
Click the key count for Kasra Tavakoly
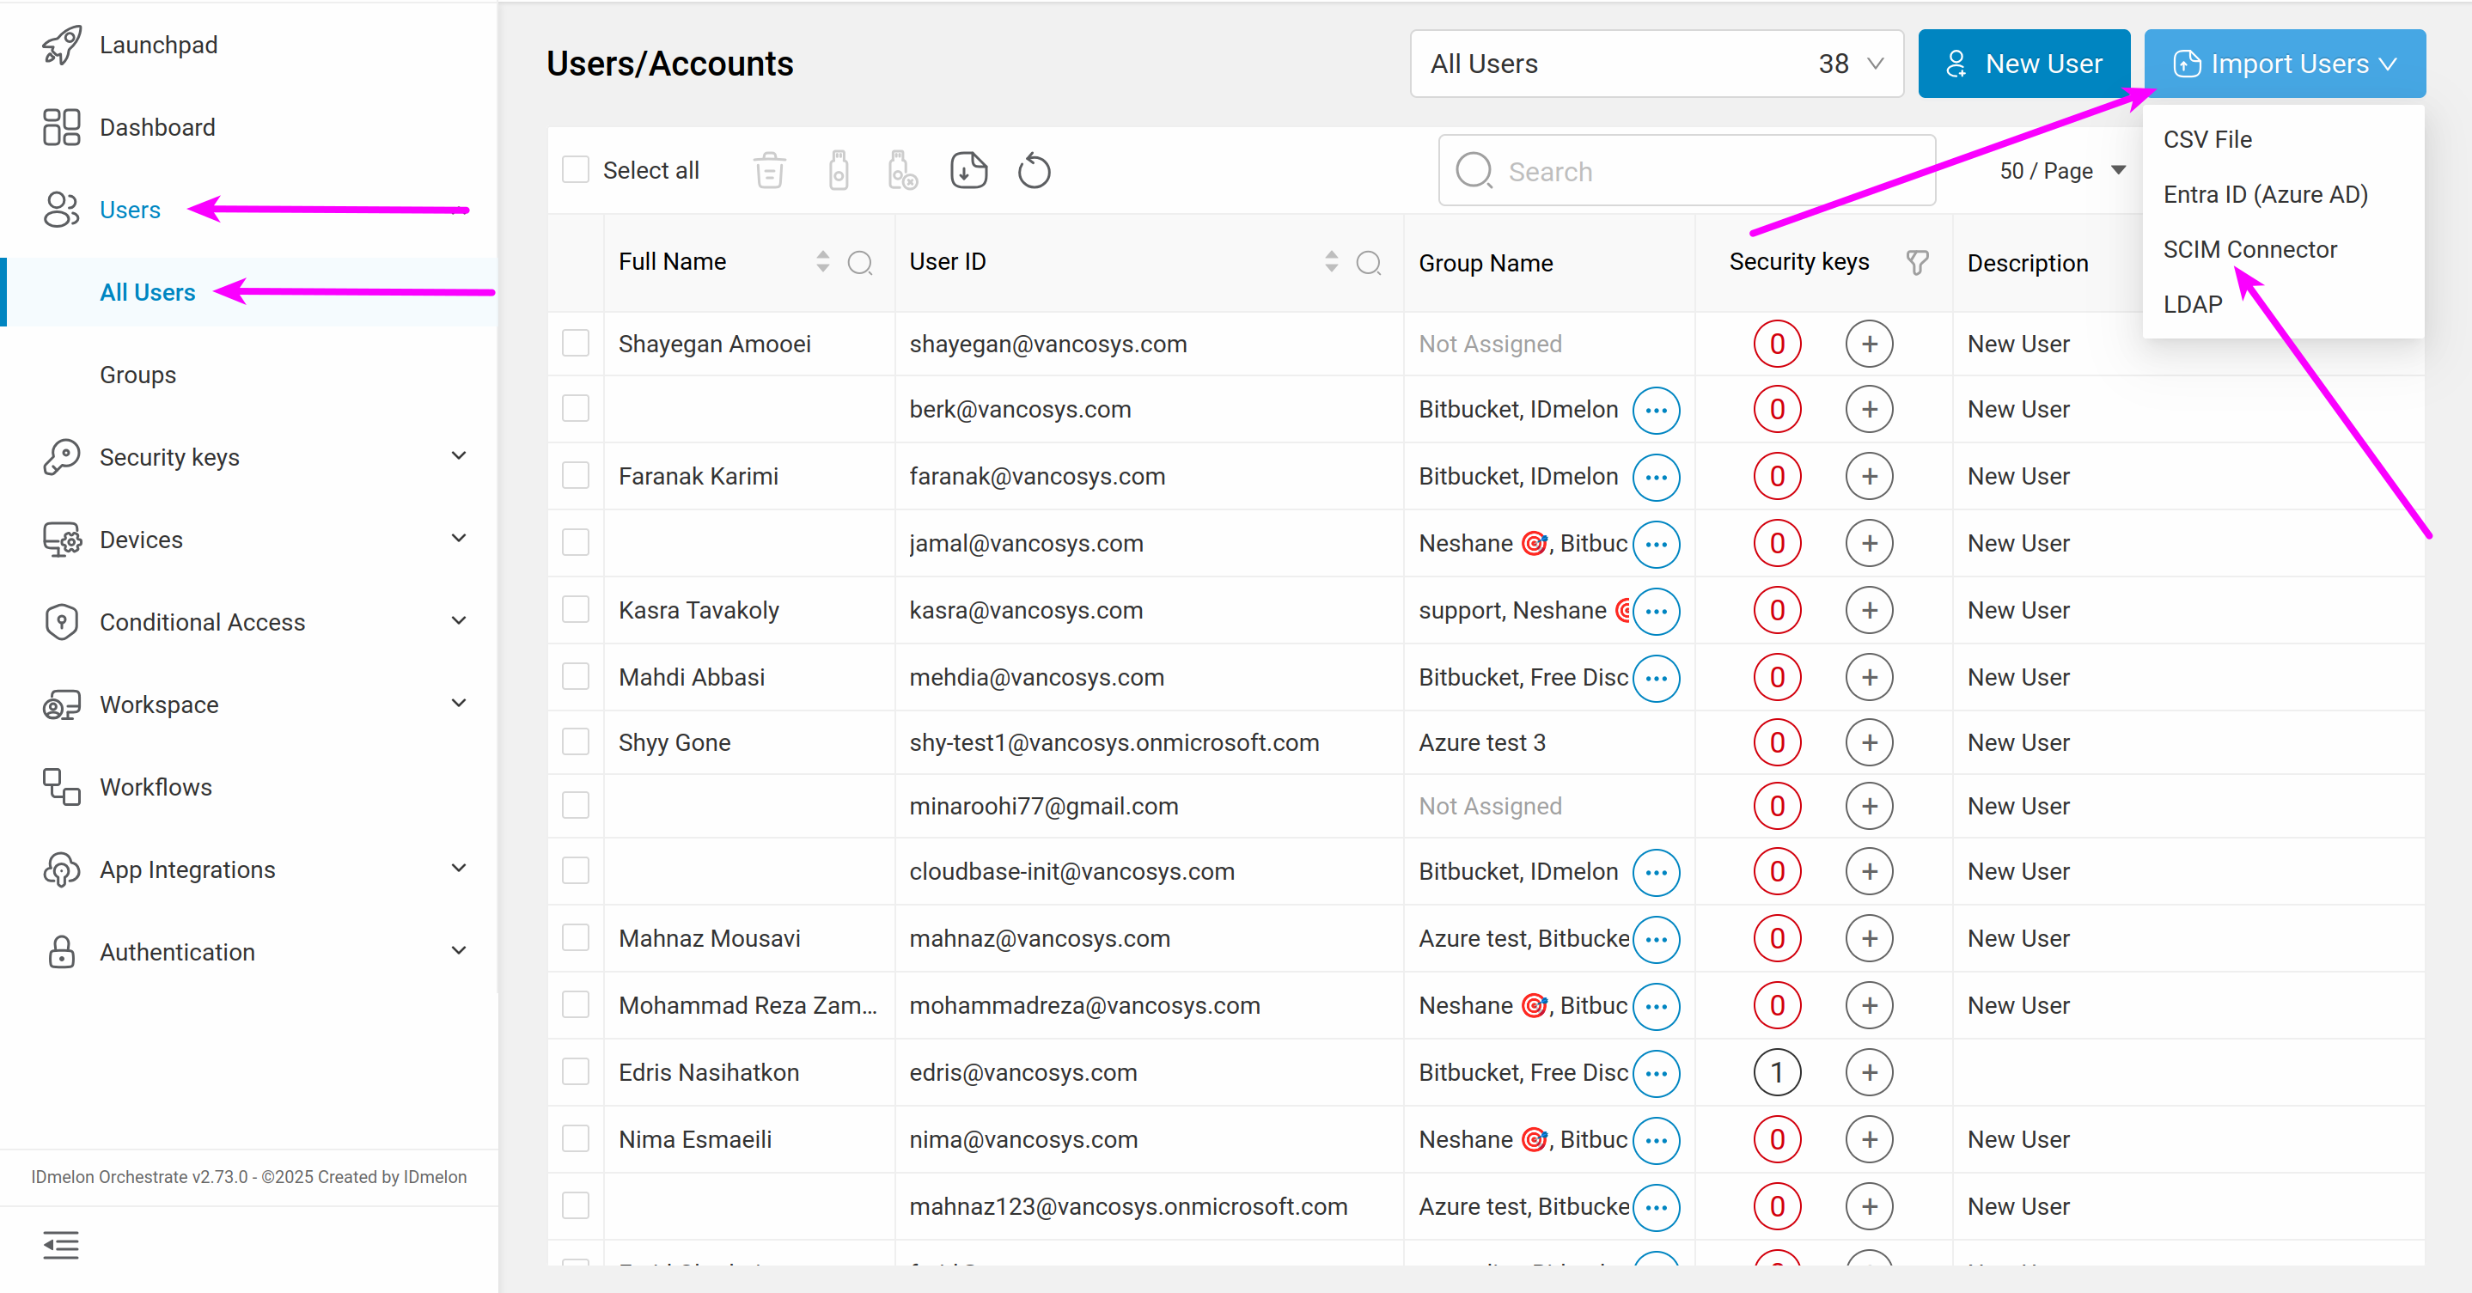click(1777, 610)
